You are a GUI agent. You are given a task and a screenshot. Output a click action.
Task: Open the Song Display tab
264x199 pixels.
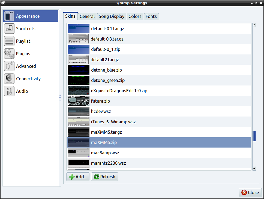pyautogui.click(x=112, y=16)
